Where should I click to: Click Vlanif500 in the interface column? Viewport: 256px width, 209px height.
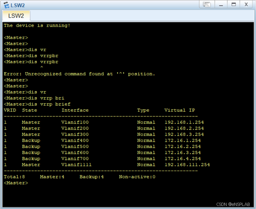(75, 146)
